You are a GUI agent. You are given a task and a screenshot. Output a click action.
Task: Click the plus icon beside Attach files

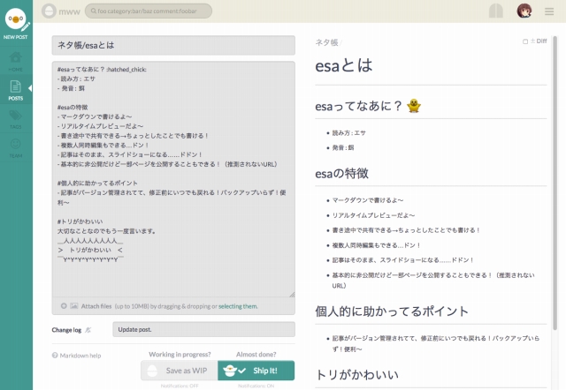point(64,305)
